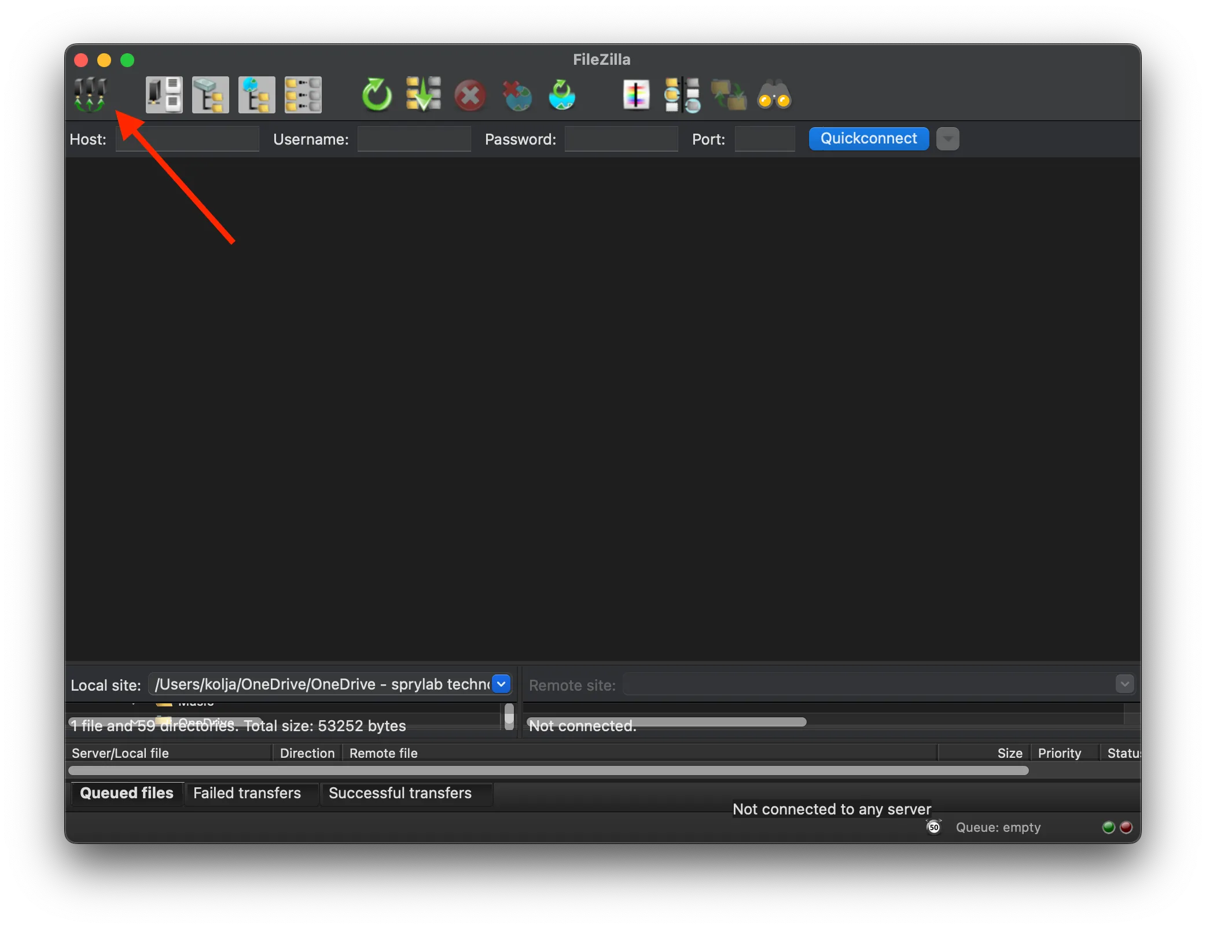Image resolution: width=1206 pixels, height=929 pixels.
Task: Sort queue by Direction column
Action: pyautogui.click(x=307, y=753)
